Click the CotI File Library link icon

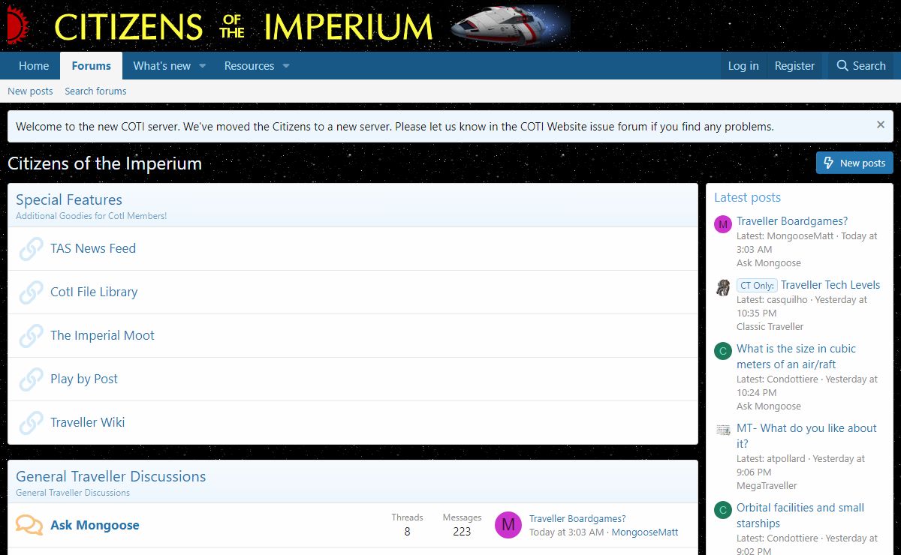pos(31,292)
